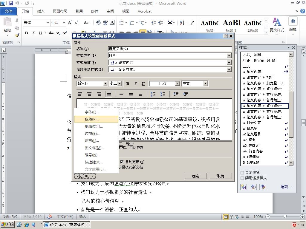
Task: Toggle the show paragraph marks icon
Action: click(192, 23)
